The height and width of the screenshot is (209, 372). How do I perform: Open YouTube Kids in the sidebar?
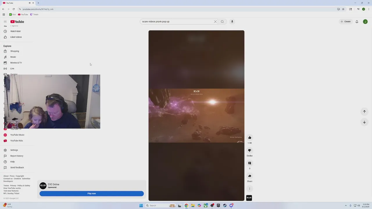(17, 141)
